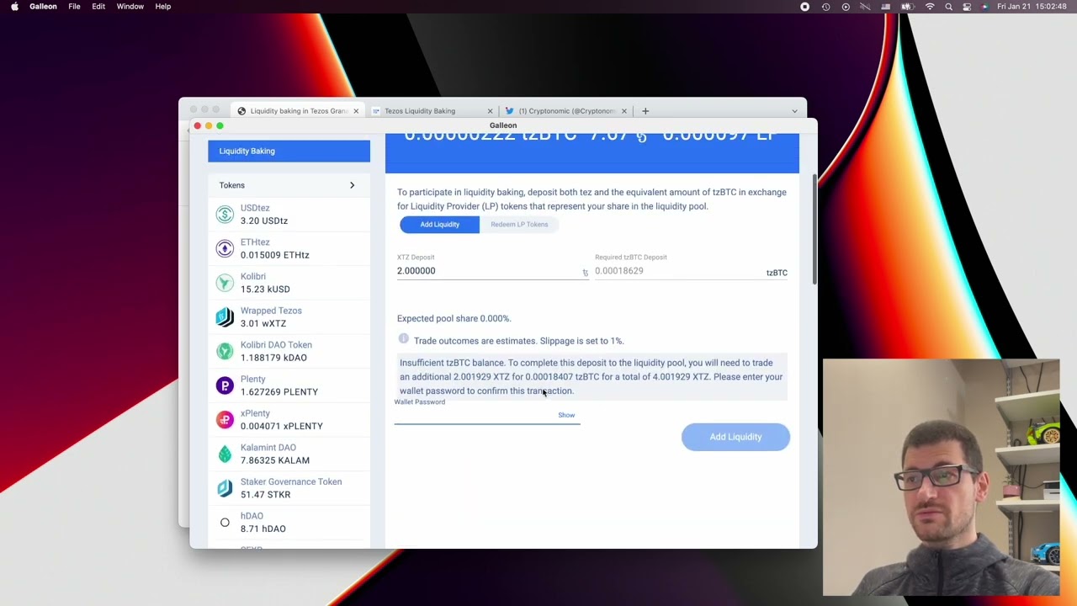Click the Plenty token icon
1077x606 pixels.
coord(225,385)
